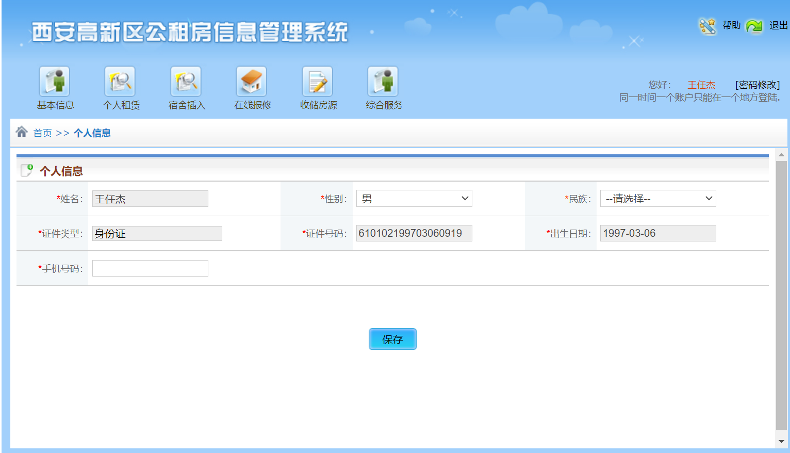Open the 在线报修 house icon

coord(252,82)
